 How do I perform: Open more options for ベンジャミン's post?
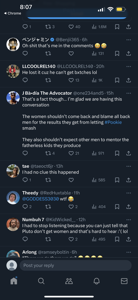click(129, 40)
